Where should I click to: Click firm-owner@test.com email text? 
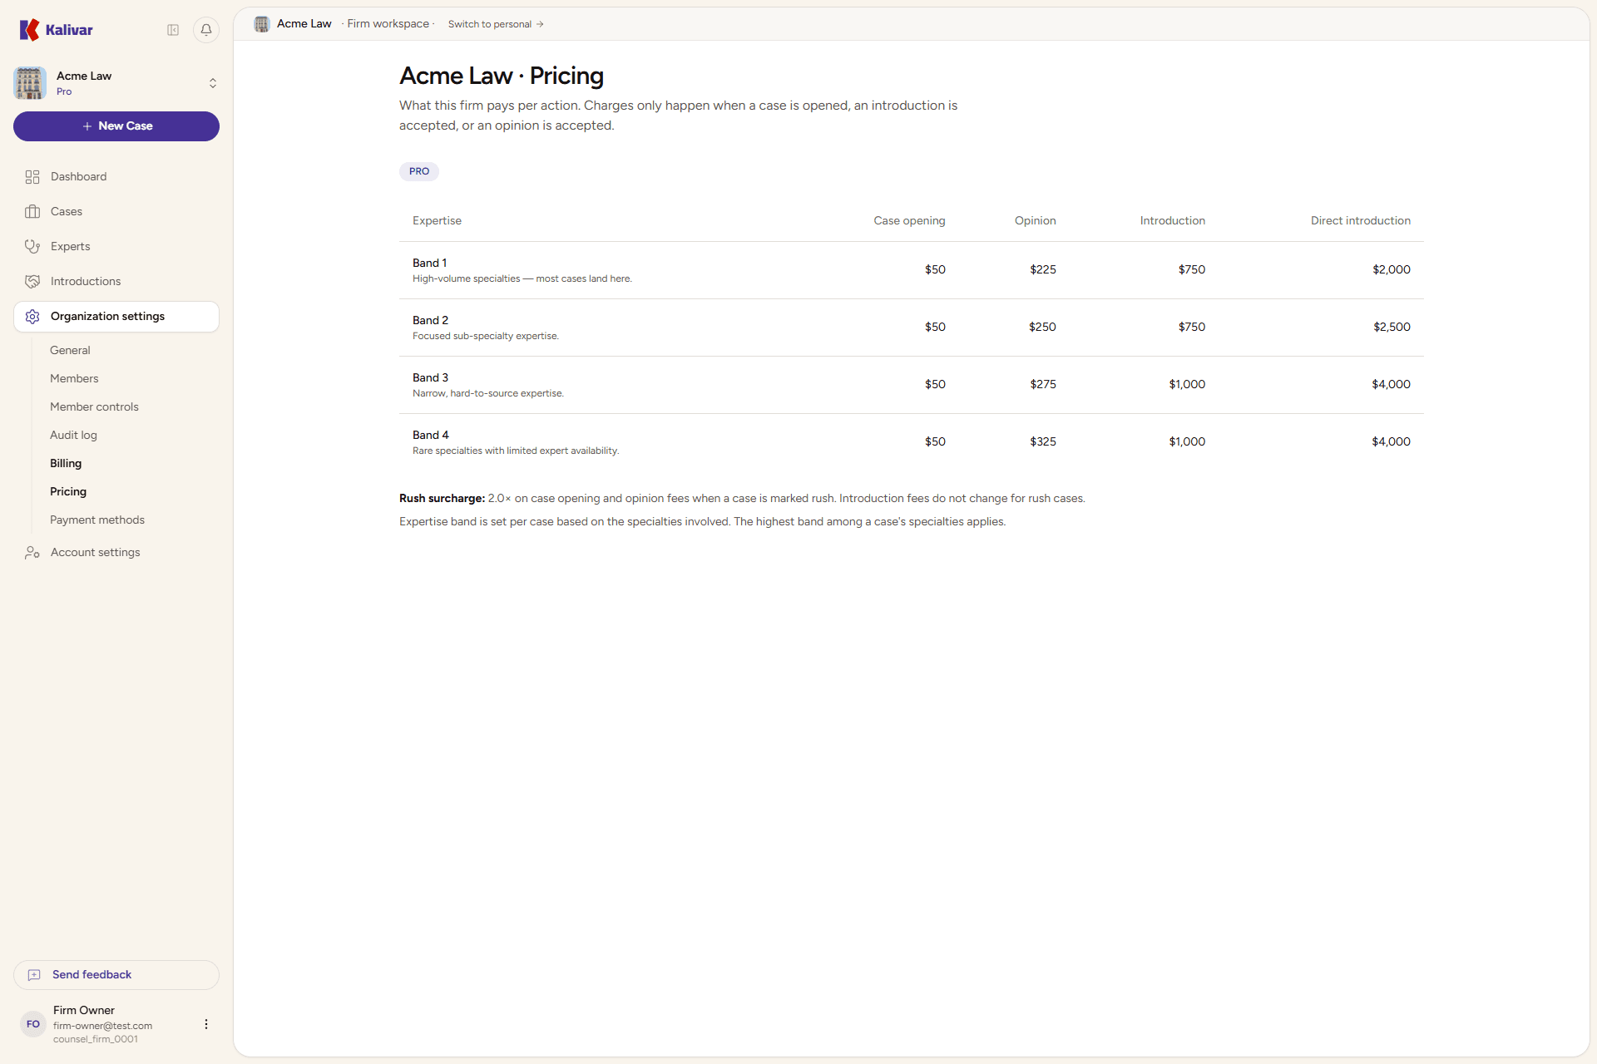[102, 1026]
